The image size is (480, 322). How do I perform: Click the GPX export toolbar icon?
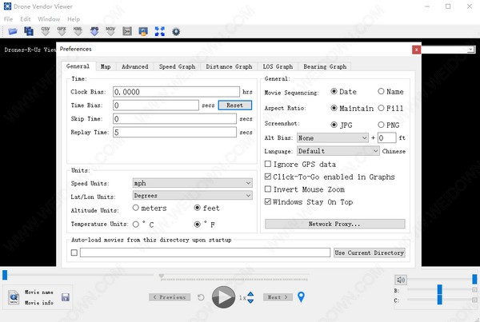tap(62, 31)
